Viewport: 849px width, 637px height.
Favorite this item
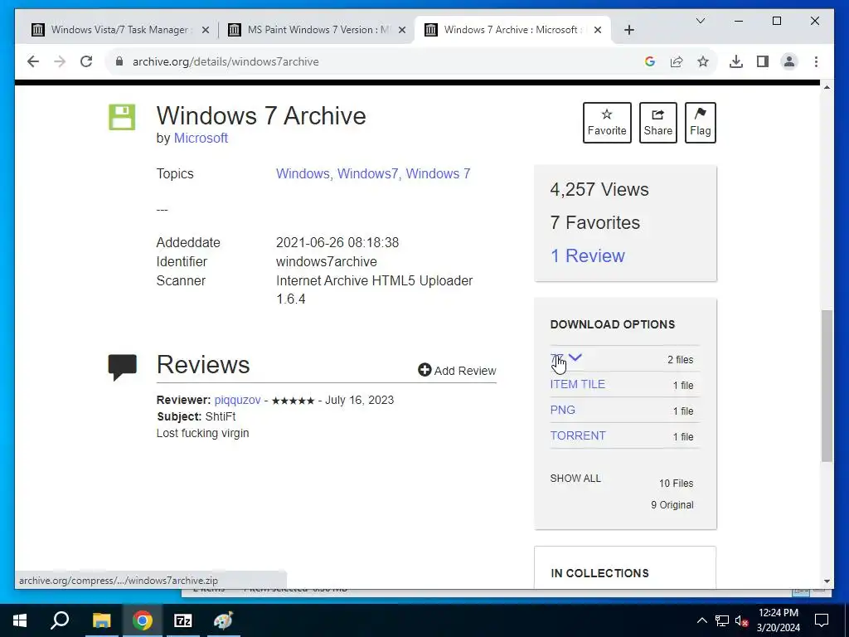tap(607, 123)
